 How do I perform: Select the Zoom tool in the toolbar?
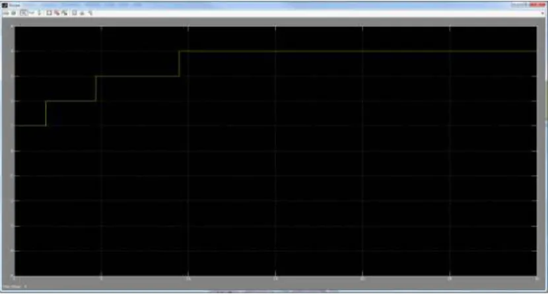coord(23,13)
